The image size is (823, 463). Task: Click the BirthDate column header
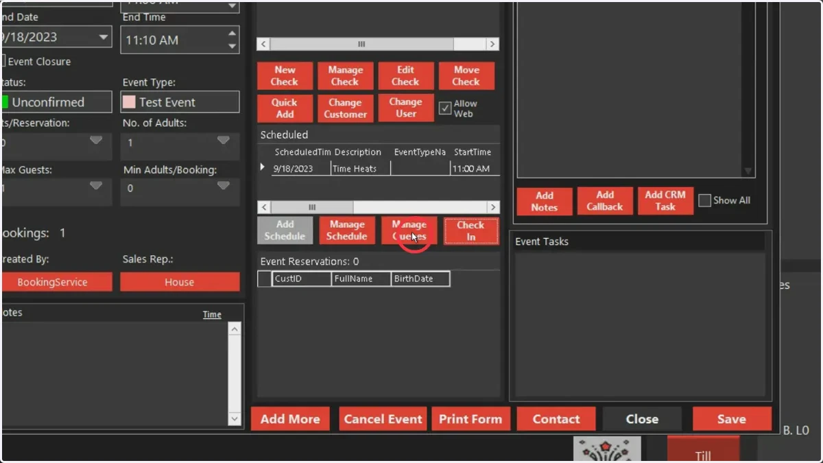pos(421,278)
